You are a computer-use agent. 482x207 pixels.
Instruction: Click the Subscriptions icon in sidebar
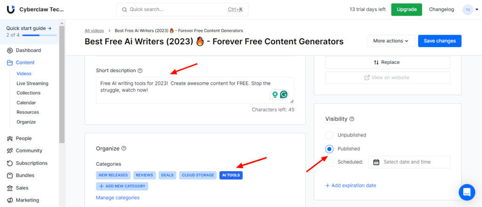10,163
